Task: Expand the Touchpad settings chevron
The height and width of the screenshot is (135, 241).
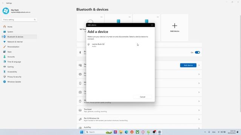Action: (199, 110)
